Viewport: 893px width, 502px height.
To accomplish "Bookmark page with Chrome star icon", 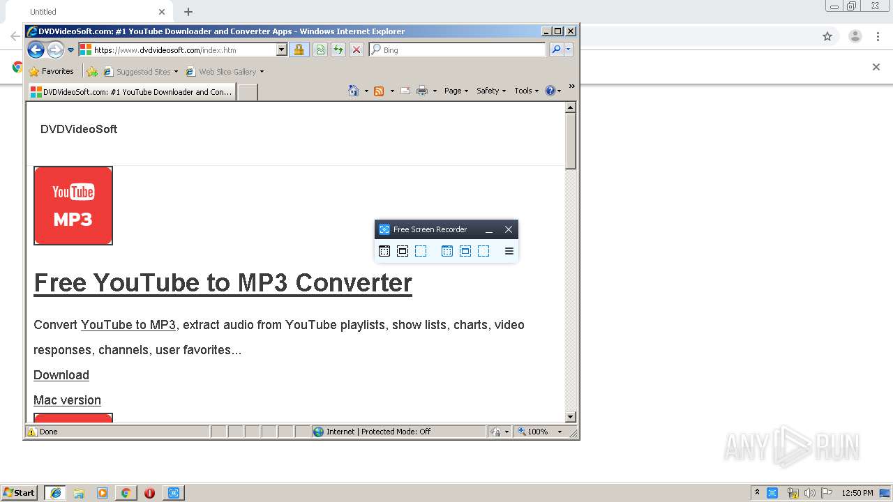I will [x=827, y=36].
